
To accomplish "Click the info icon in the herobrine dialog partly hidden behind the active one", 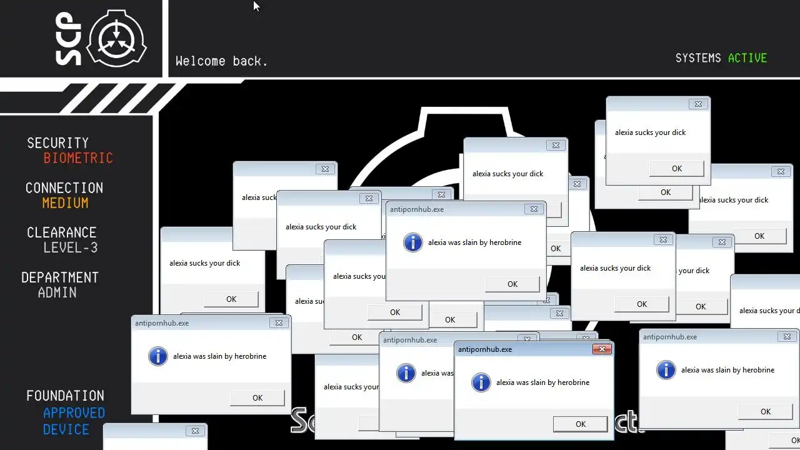I will point(406,373).
